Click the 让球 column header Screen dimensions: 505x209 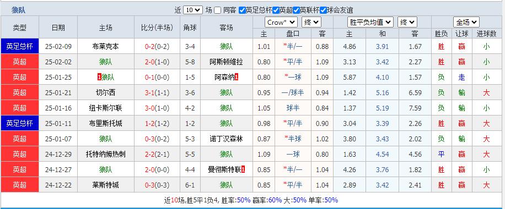pos(462,34)
